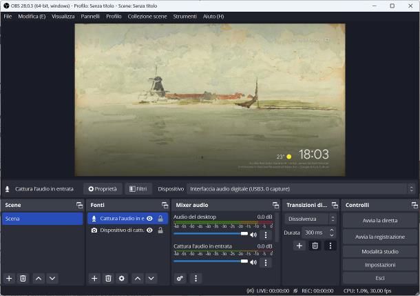Delete transition with trash icon

coord(315,246)
